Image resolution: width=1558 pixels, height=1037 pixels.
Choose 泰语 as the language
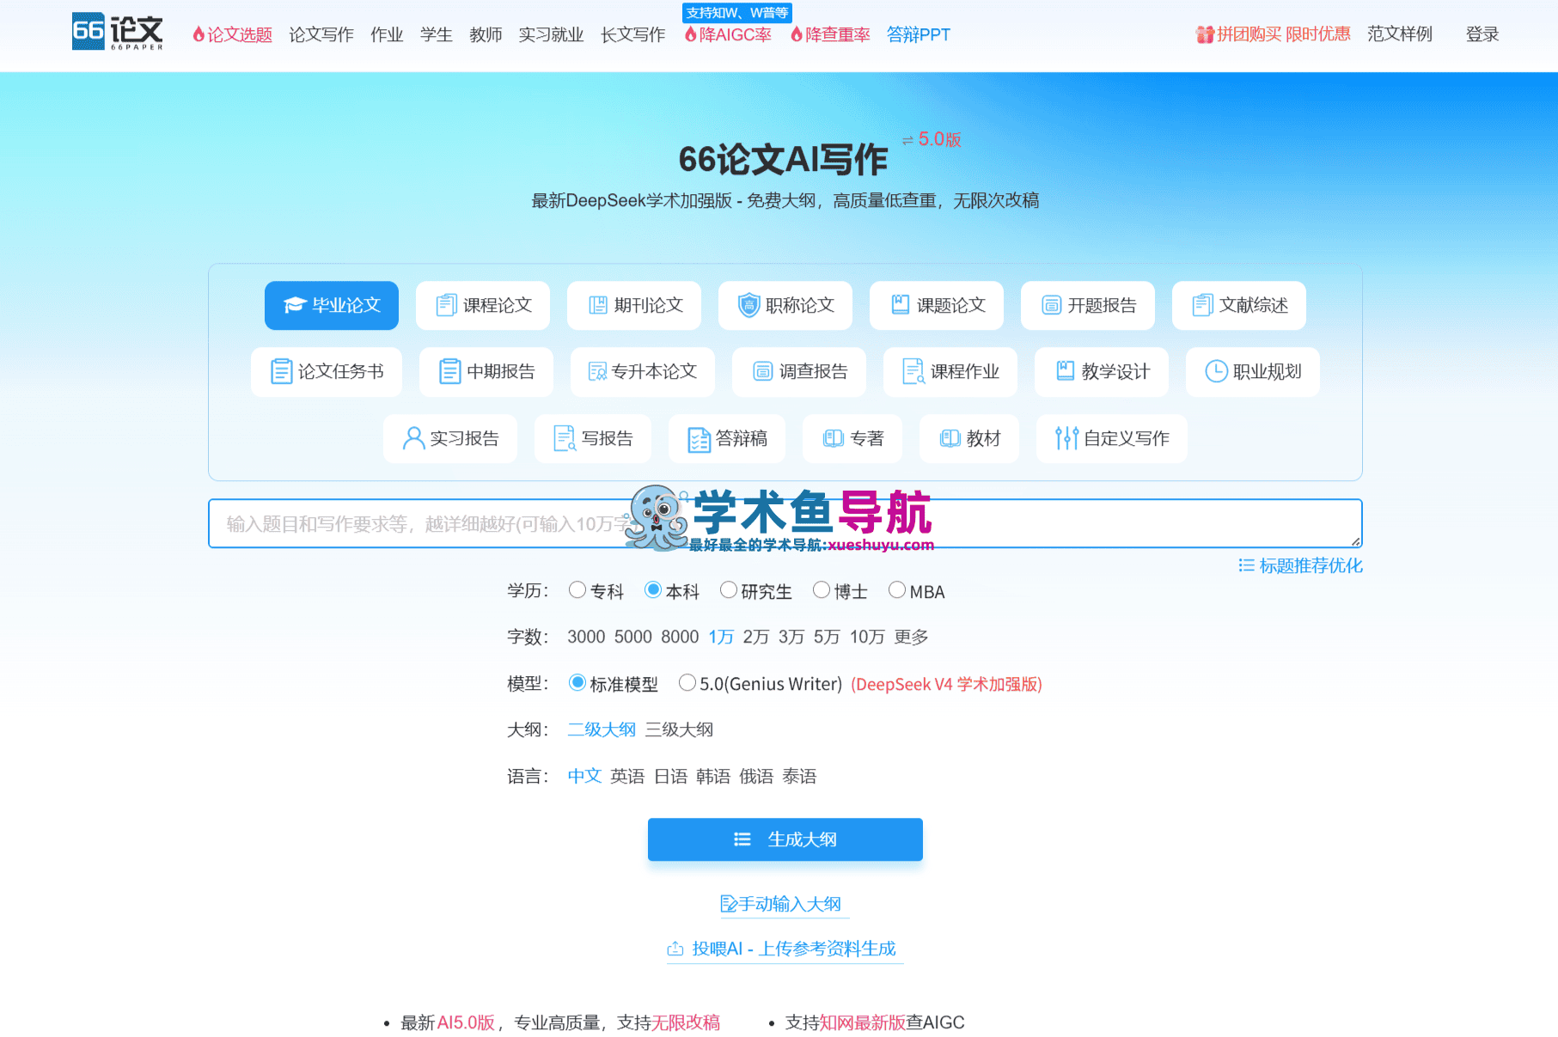799,776
